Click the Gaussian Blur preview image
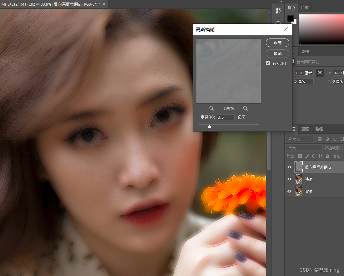 (228, 71)
